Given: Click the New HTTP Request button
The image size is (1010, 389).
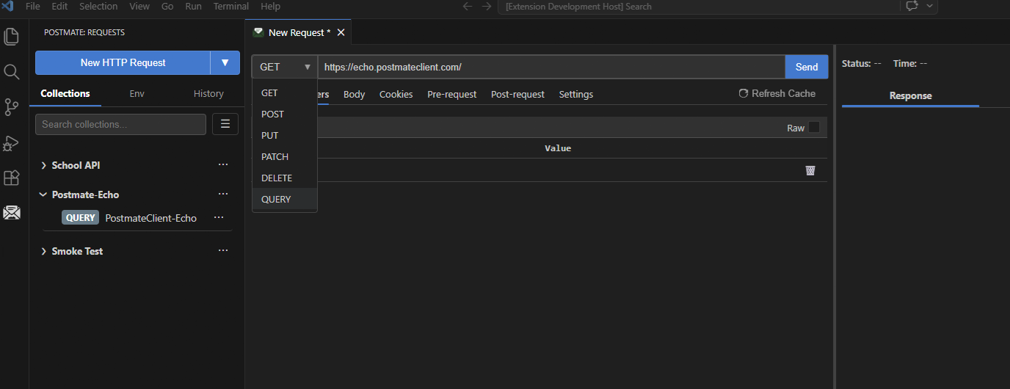Looking at the screenshot, I should tap(123, 62).
